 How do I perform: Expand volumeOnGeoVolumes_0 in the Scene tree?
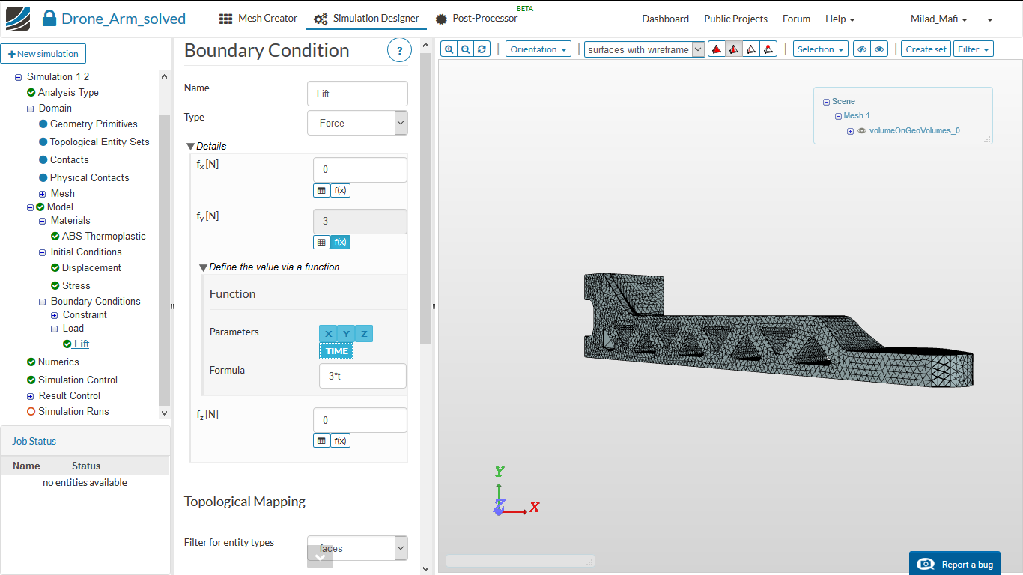pyautogui.click(x=851, y=131)
